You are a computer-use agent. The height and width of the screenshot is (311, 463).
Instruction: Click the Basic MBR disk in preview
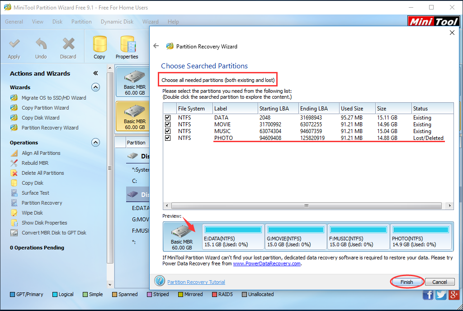click(x=182, y=236)
